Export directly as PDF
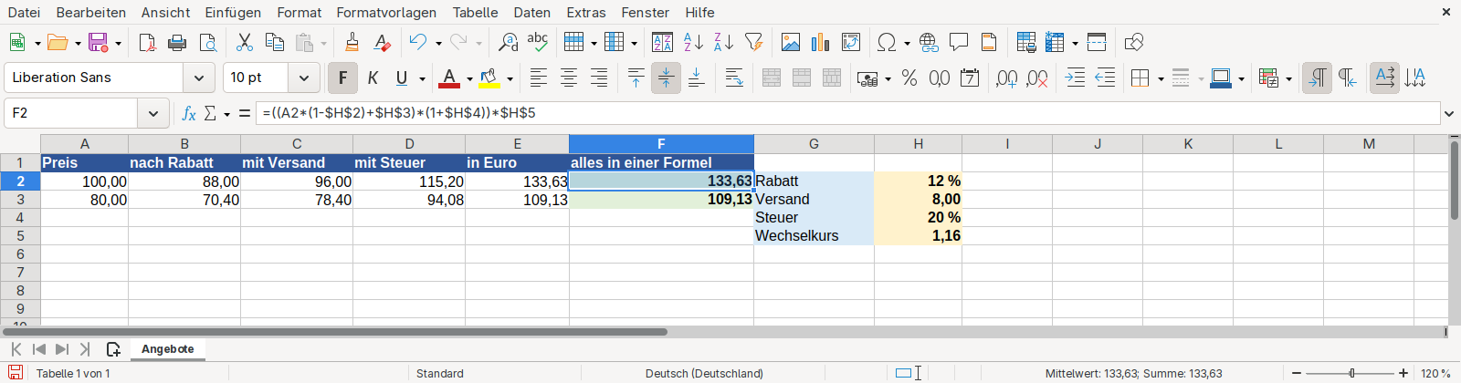The height and width of the screenshot is (383, 1461). click(147, 42)
